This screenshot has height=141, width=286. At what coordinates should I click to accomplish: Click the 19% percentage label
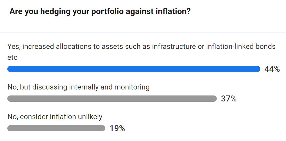click(x=117, y=129)
